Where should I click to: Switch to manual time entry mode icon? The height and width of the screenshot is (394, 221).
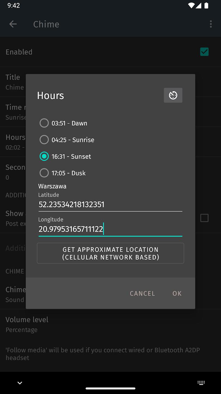[x=173, y=95]
